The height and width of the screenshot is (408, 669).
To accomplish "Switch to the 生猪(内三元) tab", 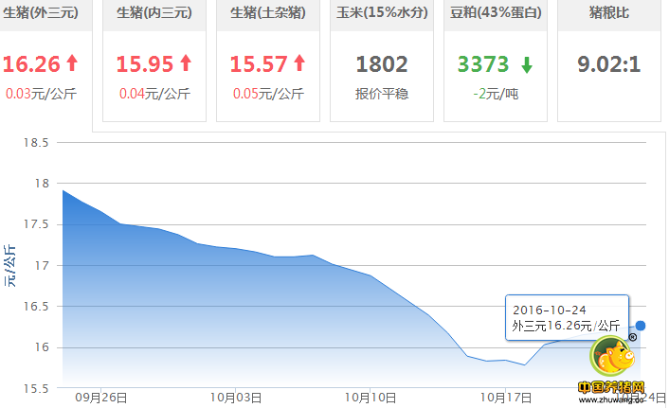I will tap(154, 16).
